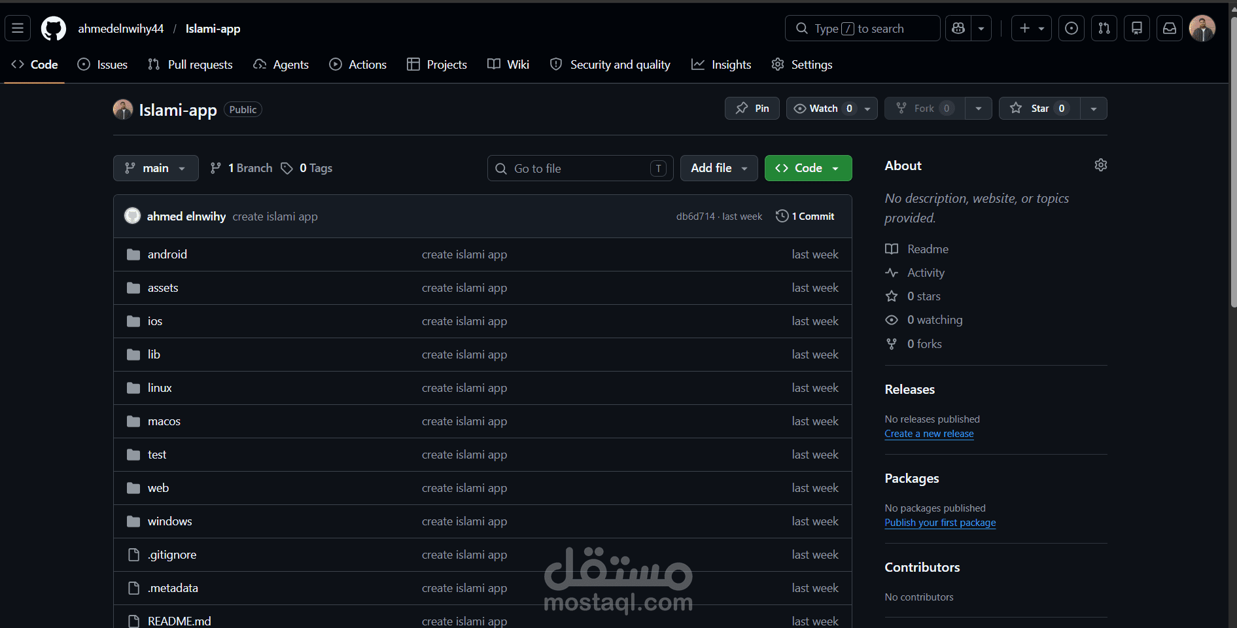Open the linux folder
Viewport: 1237px width, 628px height.
tap(160, 388)
